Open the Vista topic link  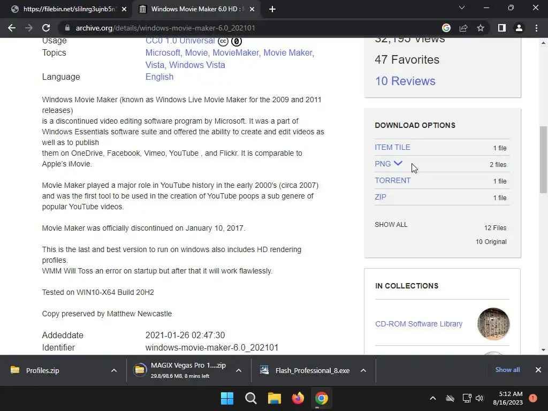point(155,65)
